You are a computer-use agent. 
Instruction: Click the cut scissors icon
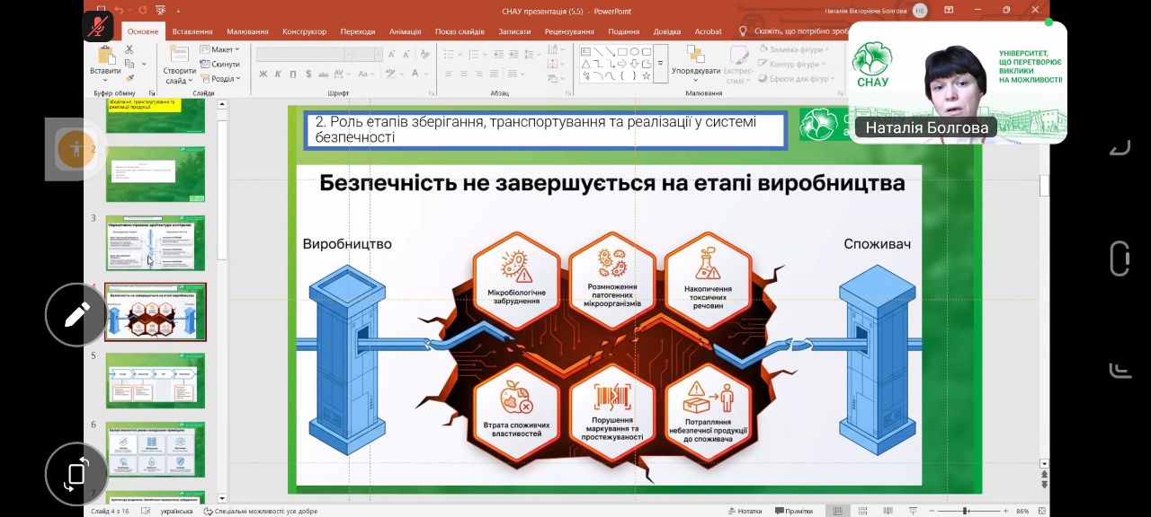click(129, 50)
